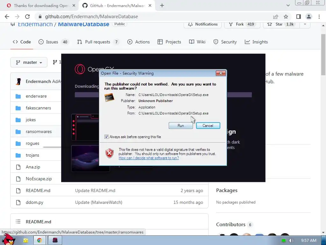Open the Insights tab
This screenshot has width=326, height=245.
pyautogui.click(x=256, y=42)
